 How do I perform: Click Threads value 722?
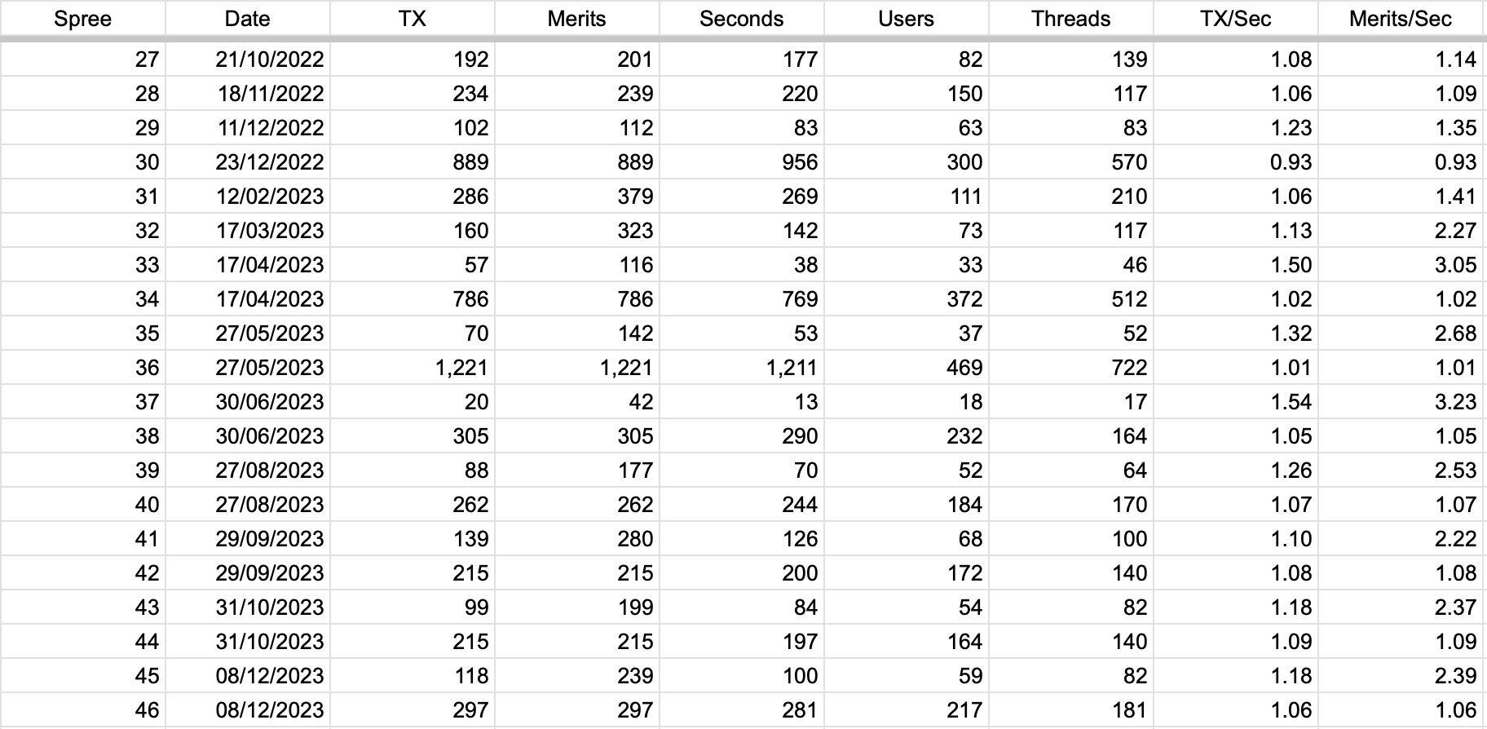1070,367
